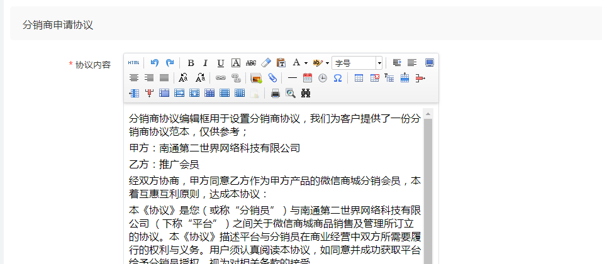Convert selection to uppercase

[x=184, y=79]
